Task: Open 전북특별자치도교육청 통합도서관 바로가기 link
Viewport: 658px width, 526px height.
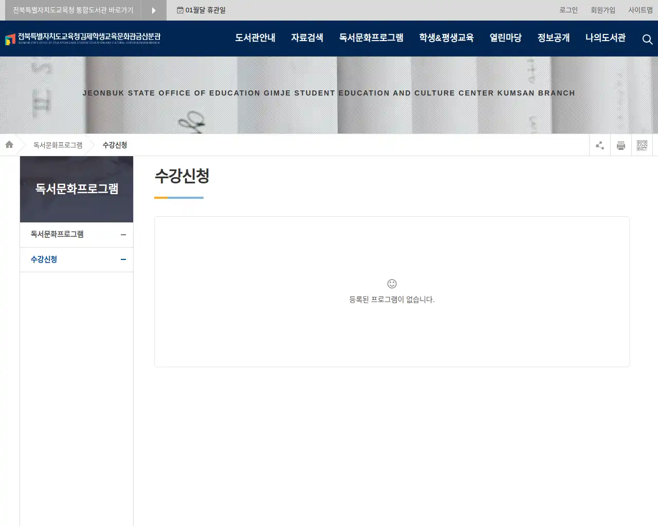Action: tap(73, 10)
